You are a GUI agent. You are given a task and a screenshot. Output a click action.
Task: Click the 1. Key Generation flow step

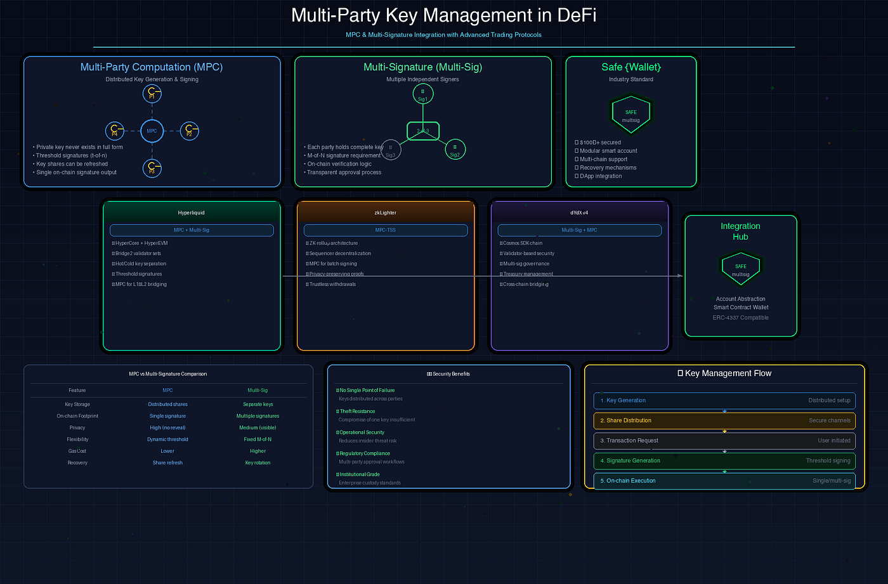click(x=724, y=400)
